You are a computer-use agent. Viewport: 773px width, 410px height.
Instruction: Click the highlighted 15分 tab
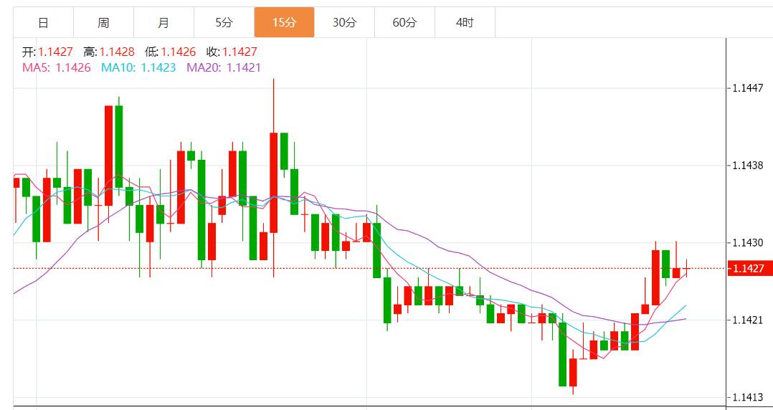click(284, 23)
